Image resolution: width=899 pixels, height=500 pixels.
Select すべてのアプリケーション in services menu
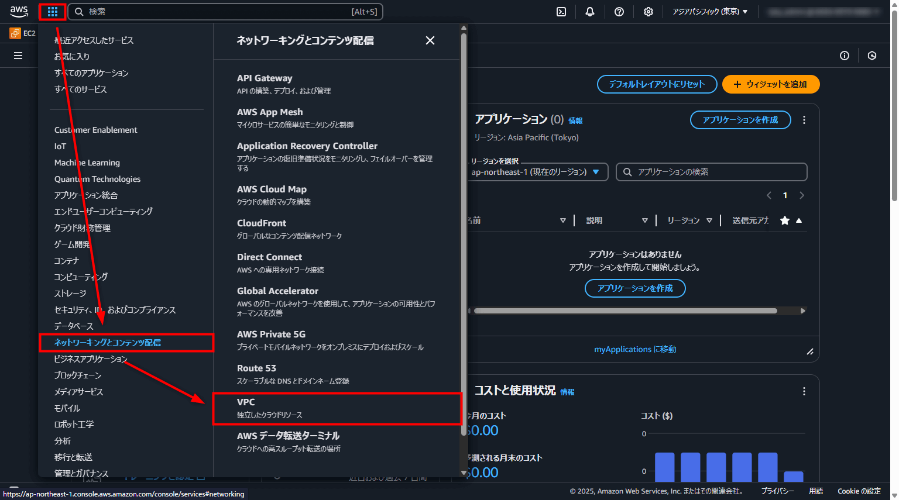point(91,73)
